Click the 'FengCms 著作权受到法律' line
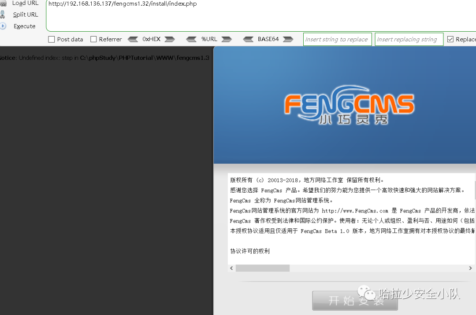 [352, 221]
